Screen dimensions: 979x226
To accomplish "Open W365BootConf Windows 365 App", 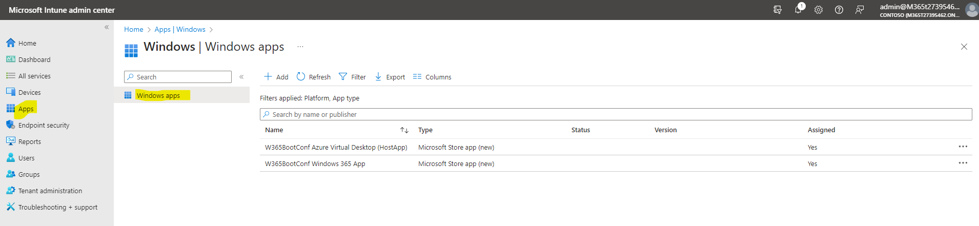I will click(x=315, y=163).
